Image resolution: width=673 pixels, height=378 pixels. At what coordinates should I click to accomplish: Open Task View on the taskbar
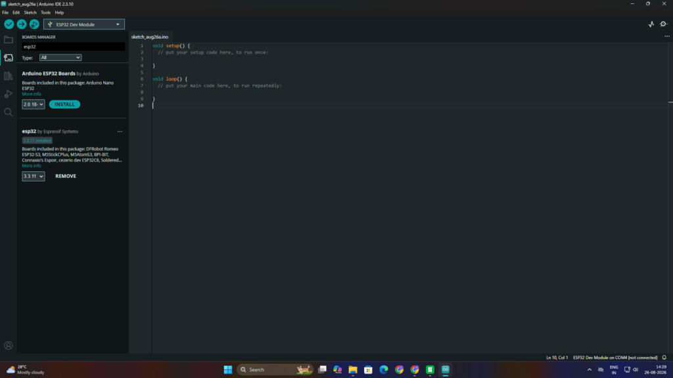coord(322,369)
